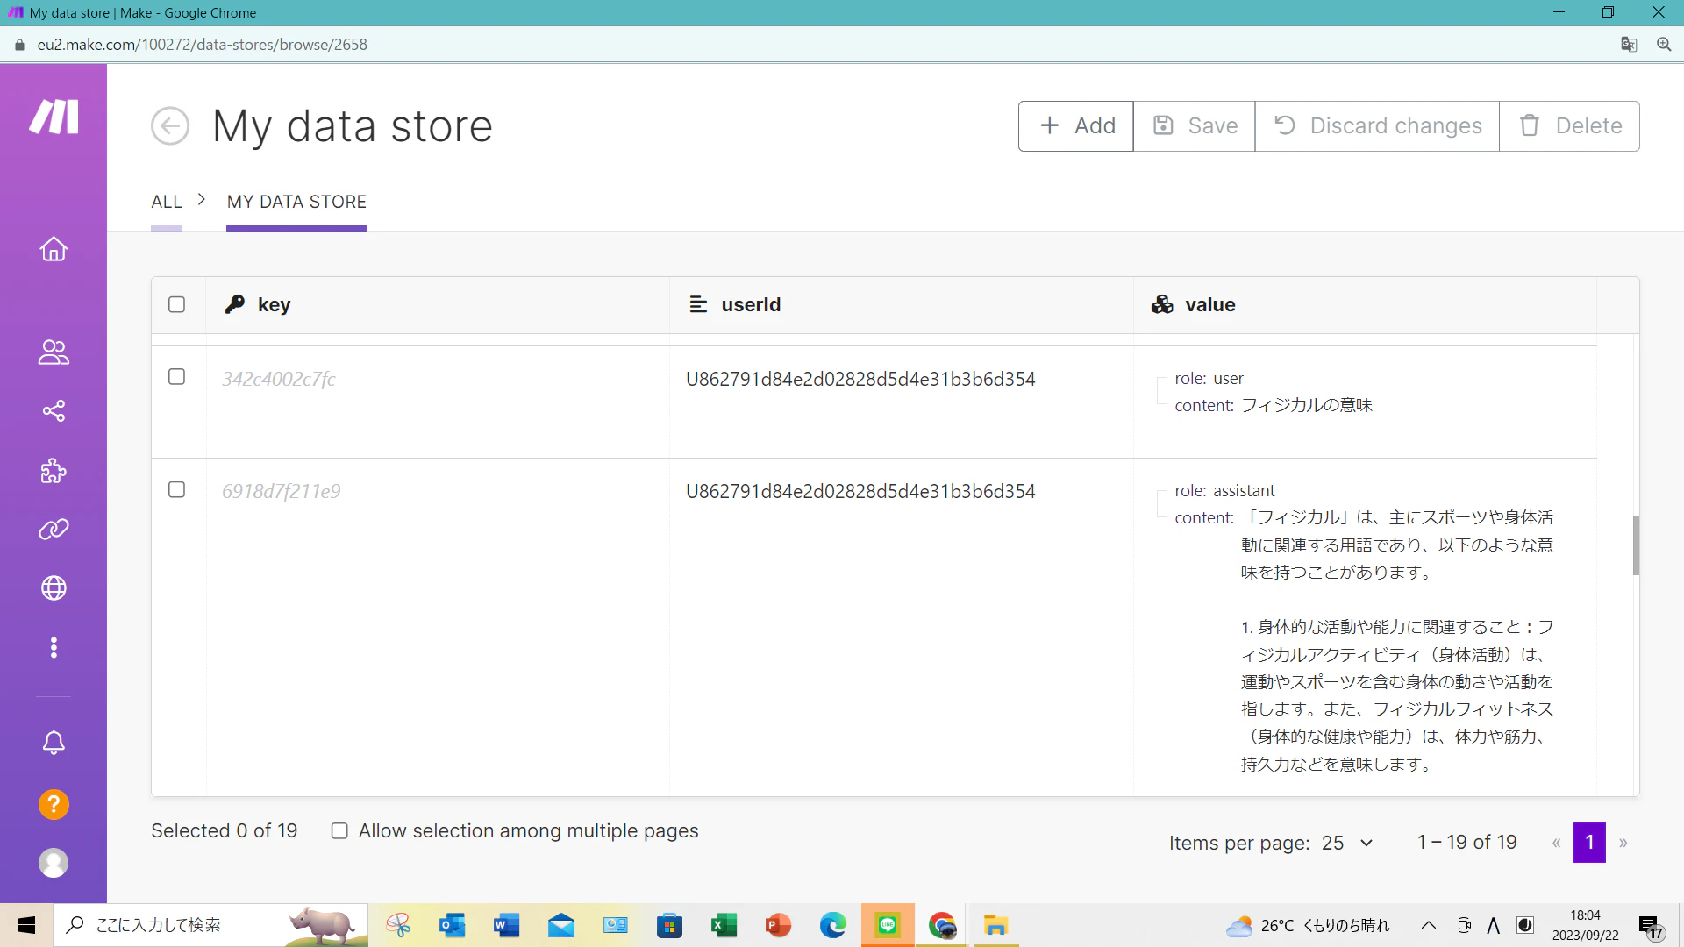
Task: Click the key column key icon
Action: tap(234, 304)
